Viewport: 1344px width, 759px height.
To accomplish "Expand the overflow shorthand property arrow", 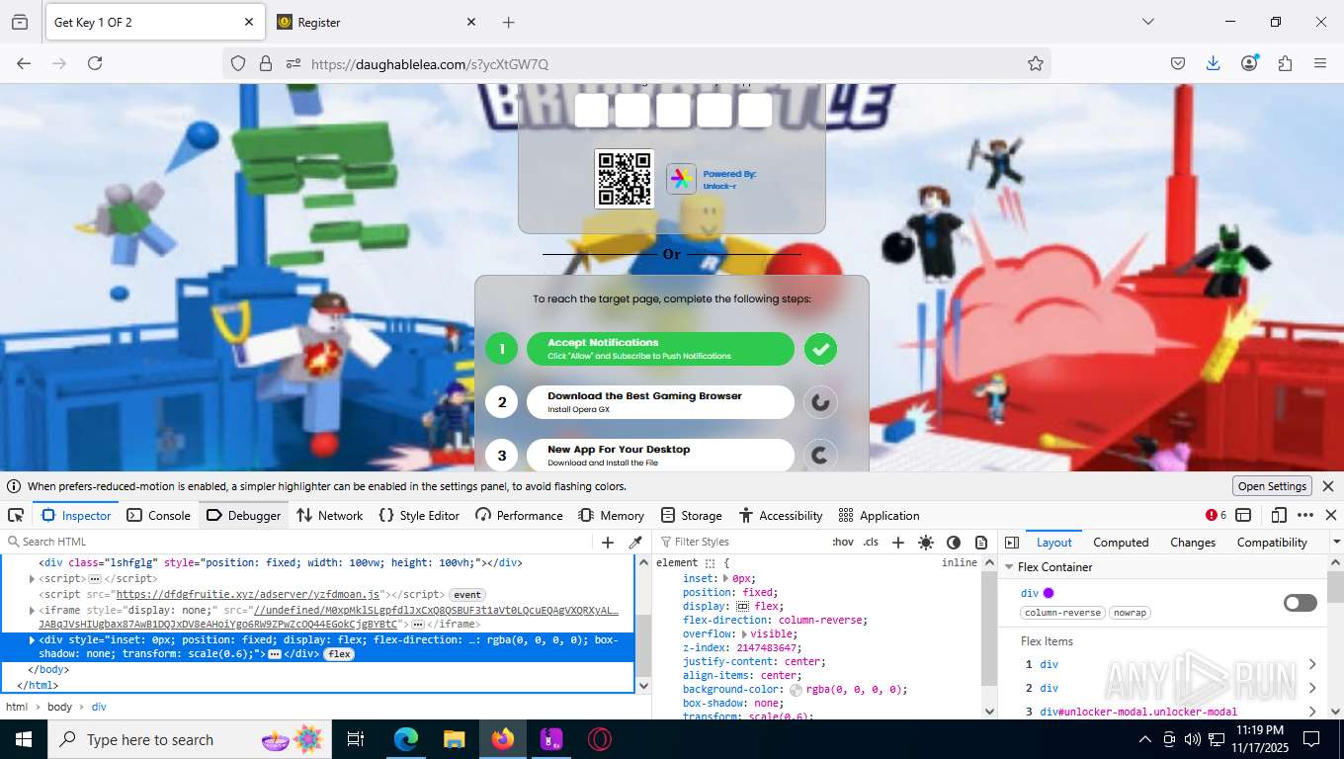I will [744, 634].
